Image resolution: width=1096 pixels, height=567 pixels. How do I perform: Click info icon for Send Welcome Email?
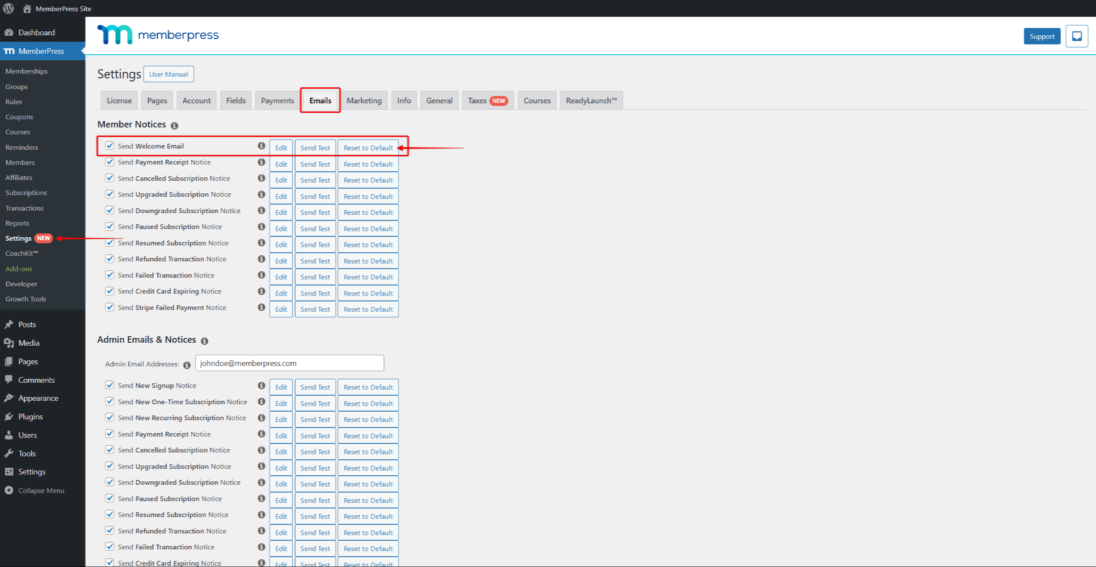[x=261, y=146]
